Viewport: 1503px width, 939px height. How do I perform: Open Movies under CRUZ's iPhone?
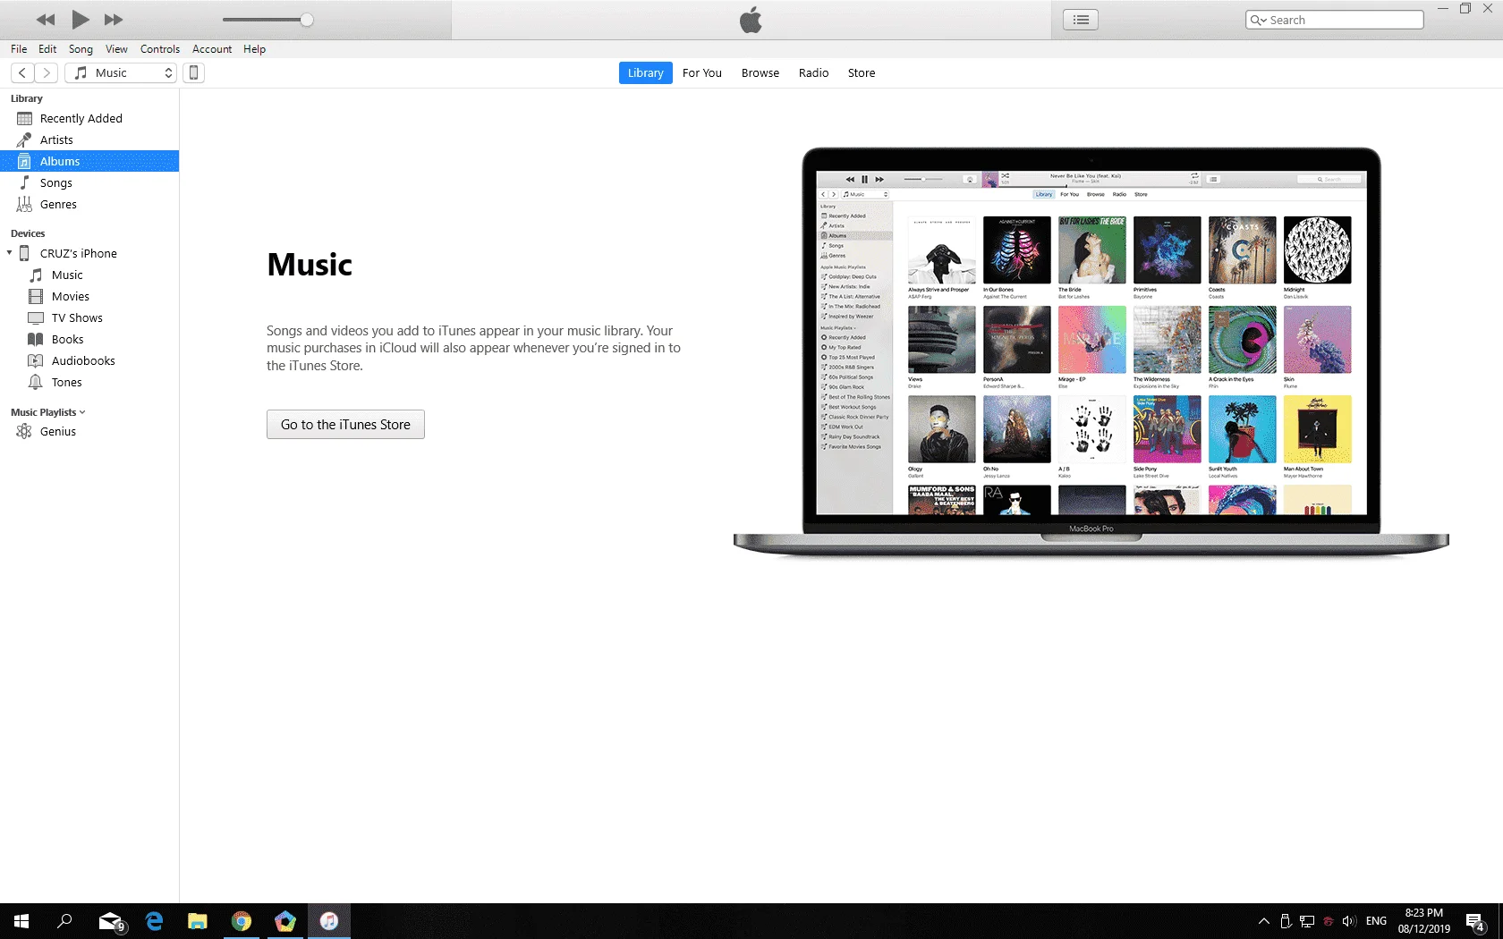click(x=89, y=296)
